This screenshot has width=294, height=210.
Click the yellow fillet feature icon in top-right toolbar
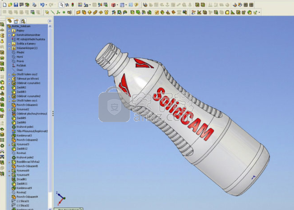[227, 13]
